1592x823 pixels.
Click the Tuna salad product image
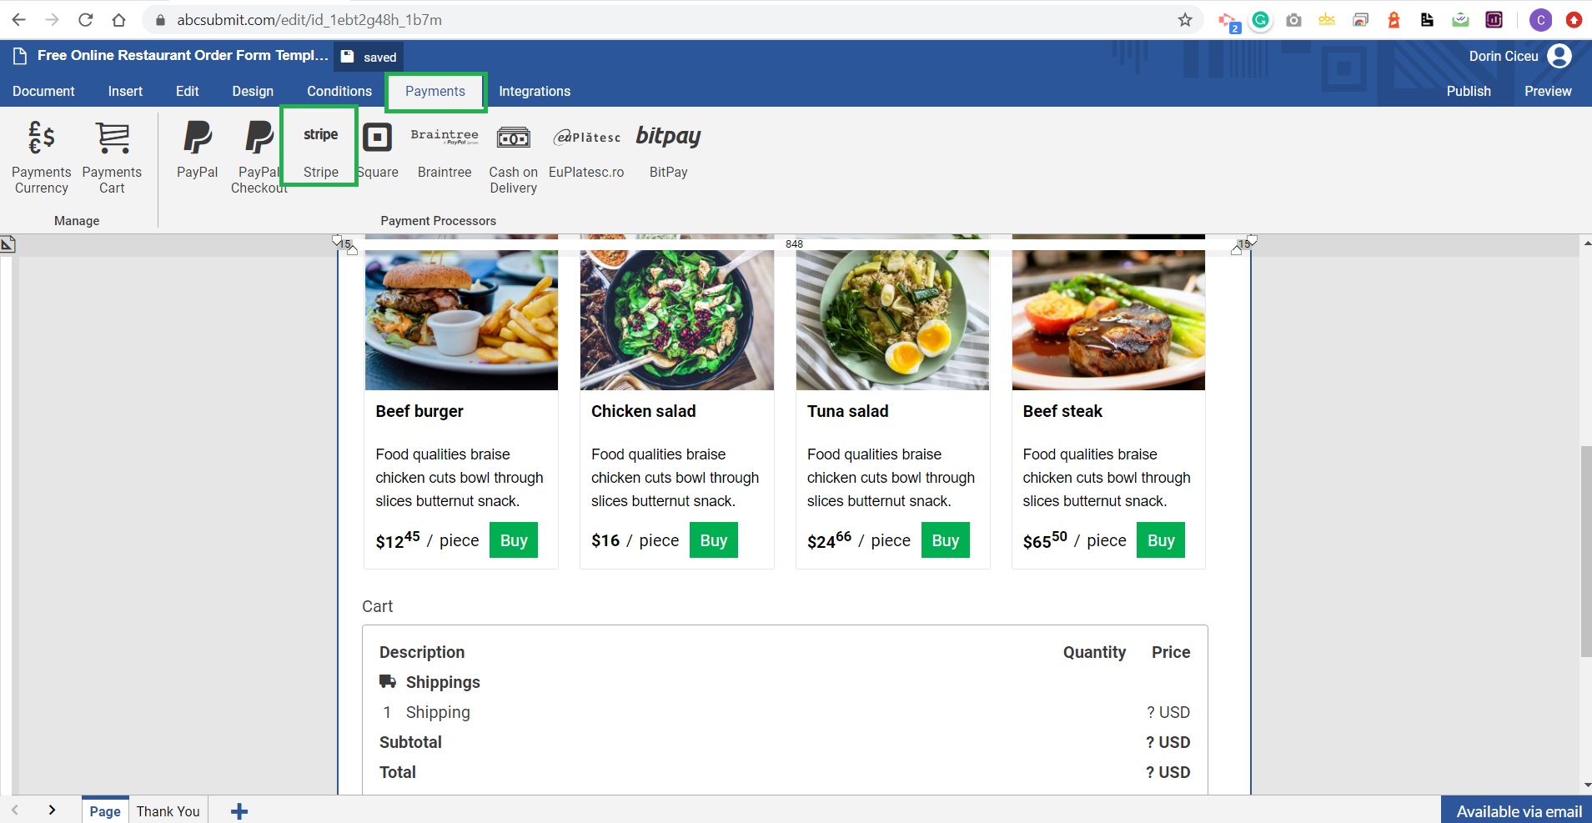[x=892, y=319]
